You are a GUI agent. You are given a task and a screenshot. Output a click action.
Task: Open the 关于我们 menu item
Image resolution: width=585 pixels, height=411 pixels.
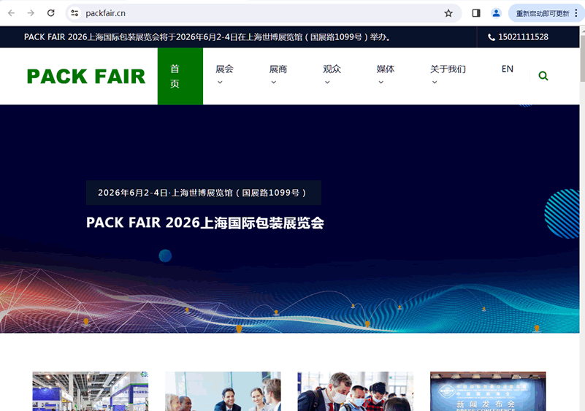pos(448,74)
